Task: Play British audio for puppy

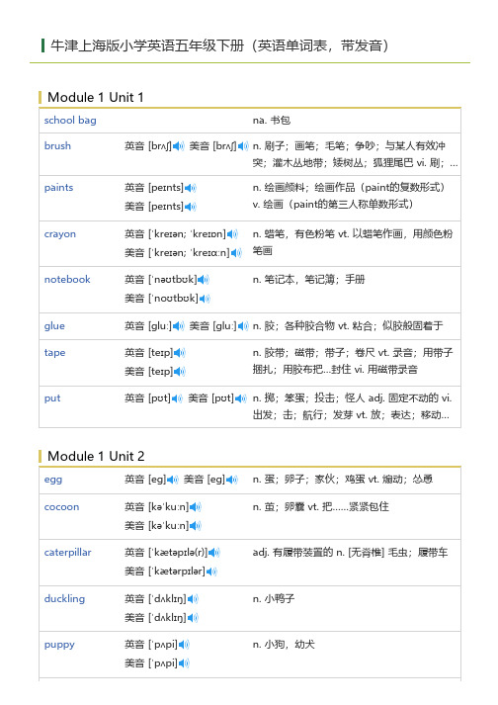Action: point(184,645)
